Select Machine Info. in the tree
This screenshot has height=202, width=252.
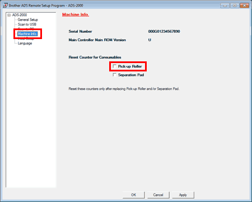point(27,33)
